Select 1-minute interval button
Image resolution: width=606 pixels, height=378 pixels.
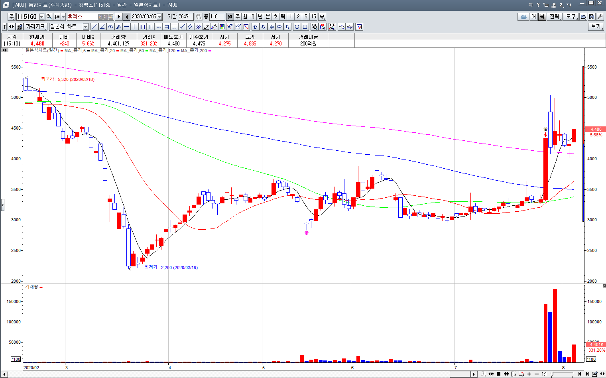click(291, 17)
